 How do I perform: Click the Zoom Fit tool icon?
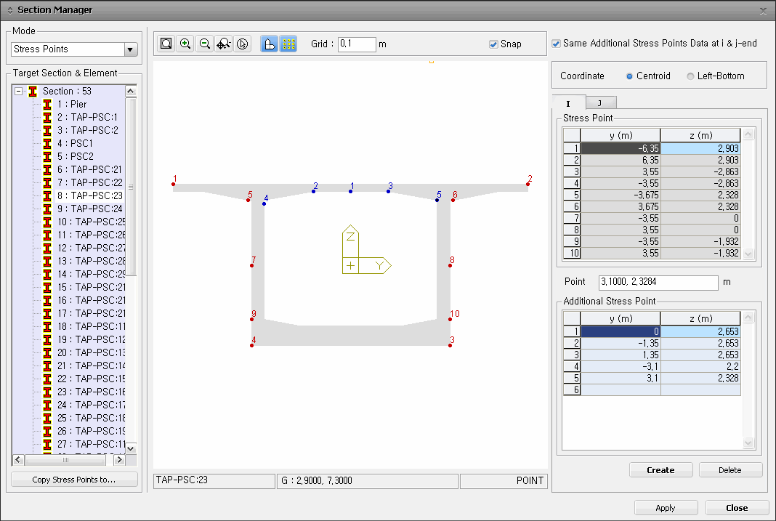pyautogui.click(x=166, y=44)
